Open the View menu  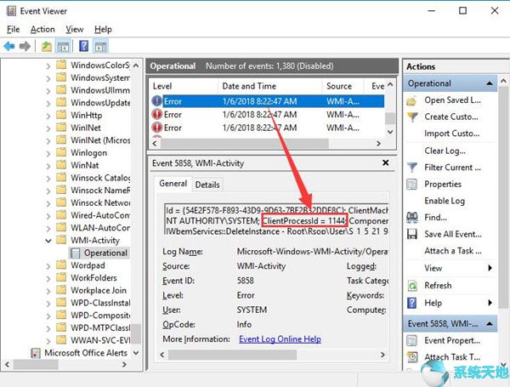pos(75,29)
